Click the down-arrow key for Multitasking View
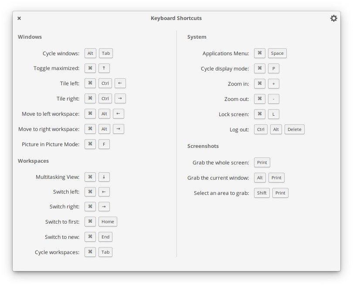353x285 pixels. coord(104,177)
